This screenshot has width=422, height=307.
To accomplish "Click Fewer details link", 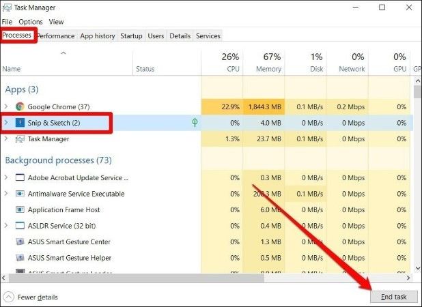I will point(38,297).
